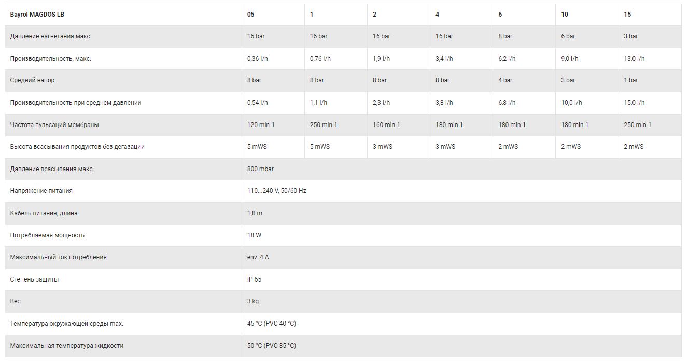Image resolution: width=689 pixels, height=364 pixels.
Task: Click the 110...240 V, 50/60 Hz value
Action: 277,191
